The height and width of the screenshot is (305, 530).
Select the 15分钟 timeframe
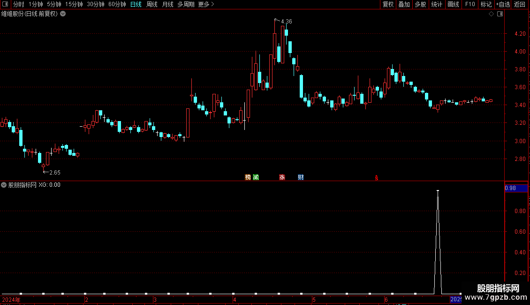tap(74, 4)
